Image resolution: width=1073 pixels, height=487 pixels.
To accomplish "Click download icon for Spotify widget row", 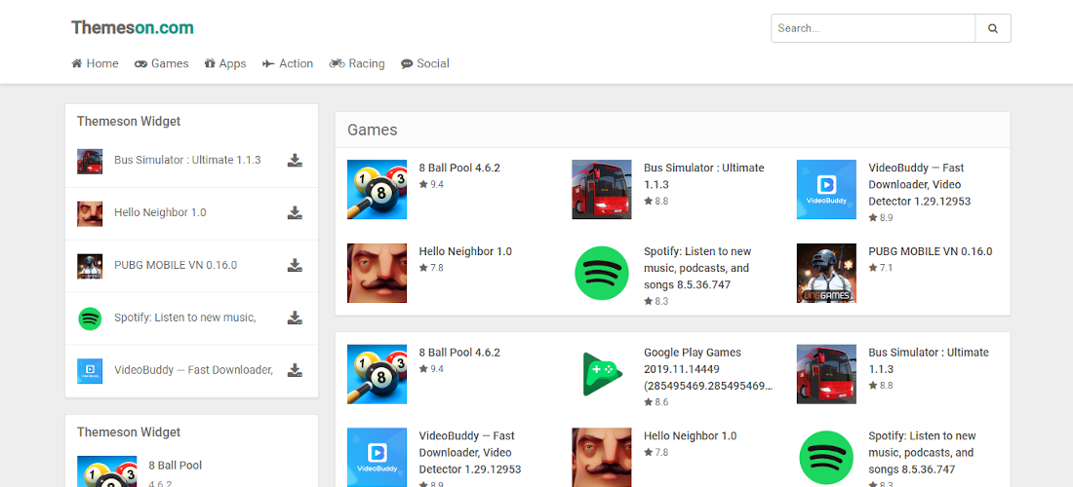I will pos(295,318).
